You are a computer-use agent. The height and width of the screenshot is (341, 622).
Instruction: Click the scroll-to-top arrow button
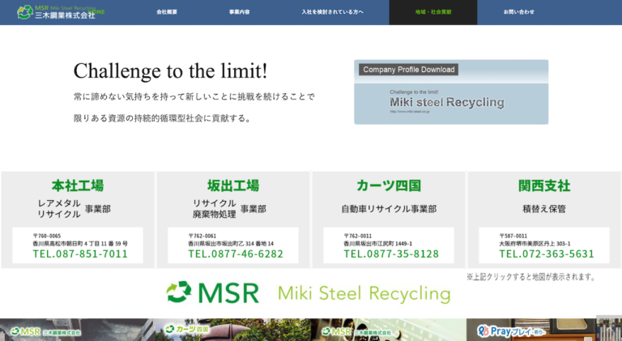609,328
